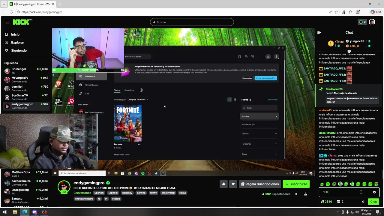Screen dimensions: 384x216
Task: Open Edge profile icon
Action: (x=358, y=12)
